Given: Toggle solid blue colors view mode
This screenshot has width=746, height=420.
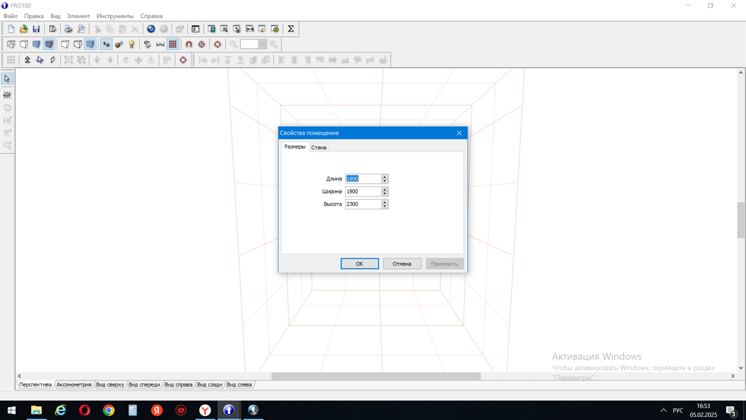Looking at the screenshot, I should [36, 44].
